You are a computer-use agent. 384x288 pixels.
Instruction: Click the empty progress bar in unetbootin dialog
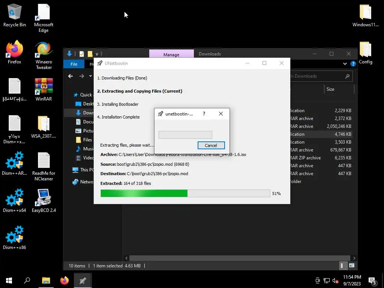(x=185, y=135)
